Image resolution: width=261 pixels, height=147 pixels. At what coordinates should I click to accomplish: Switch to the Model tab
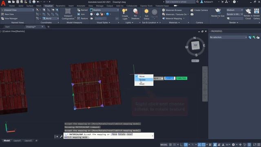point(7,140)
